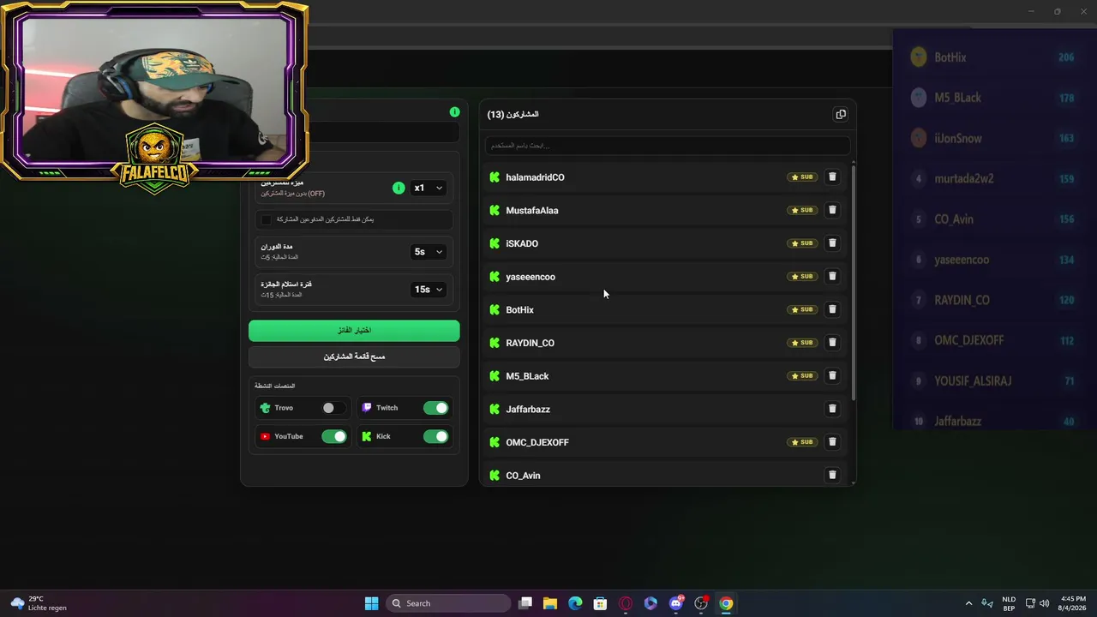Switch to Google Chrome in taskbar
This screenshot has height=617, width=1097.
pos(726,603)
